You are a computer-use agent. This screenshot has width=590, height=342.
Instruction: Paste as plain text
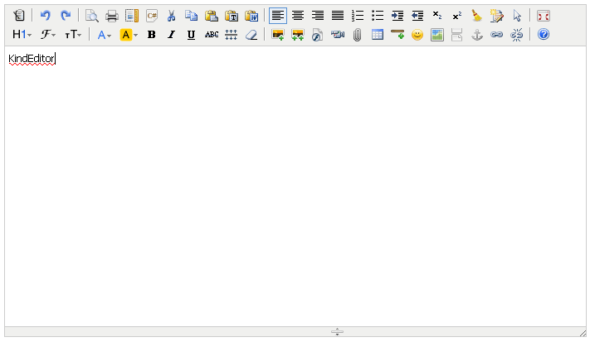click(232, 16)
